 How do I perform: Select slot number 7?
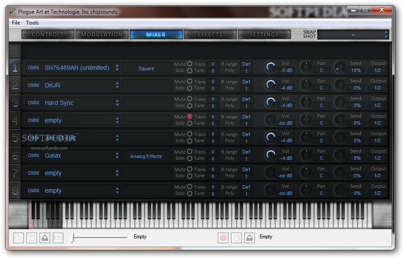point(15,173)
